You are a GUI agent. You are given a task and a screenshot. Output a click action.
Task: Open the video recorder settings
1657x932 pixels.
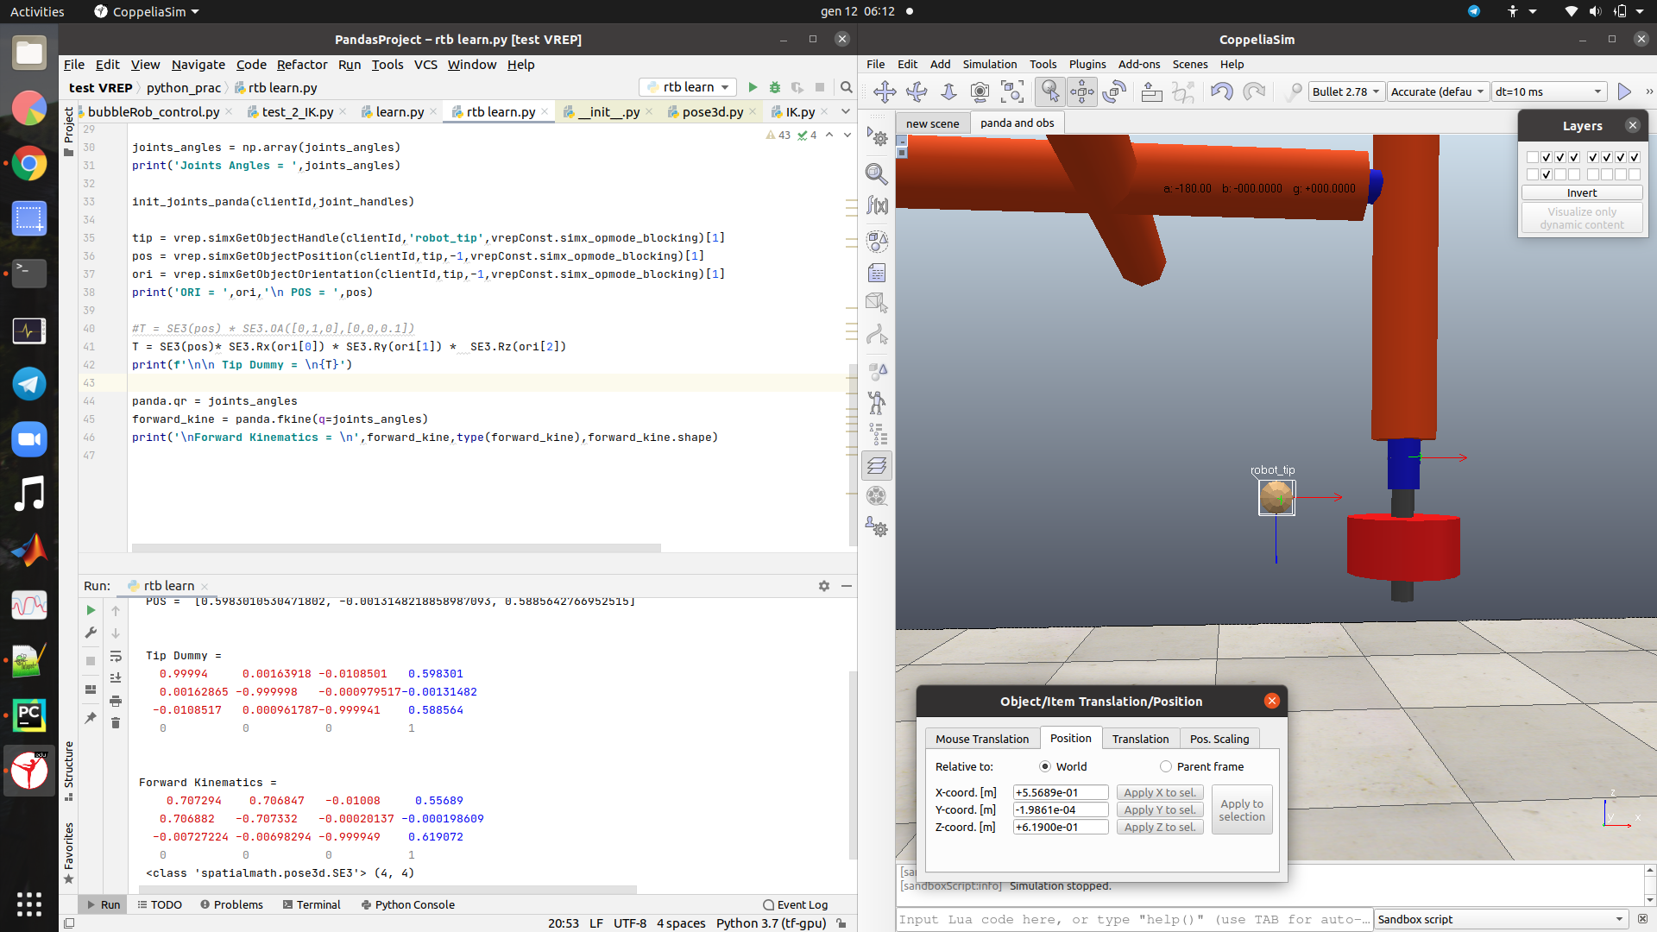click(x=877, y=496)
